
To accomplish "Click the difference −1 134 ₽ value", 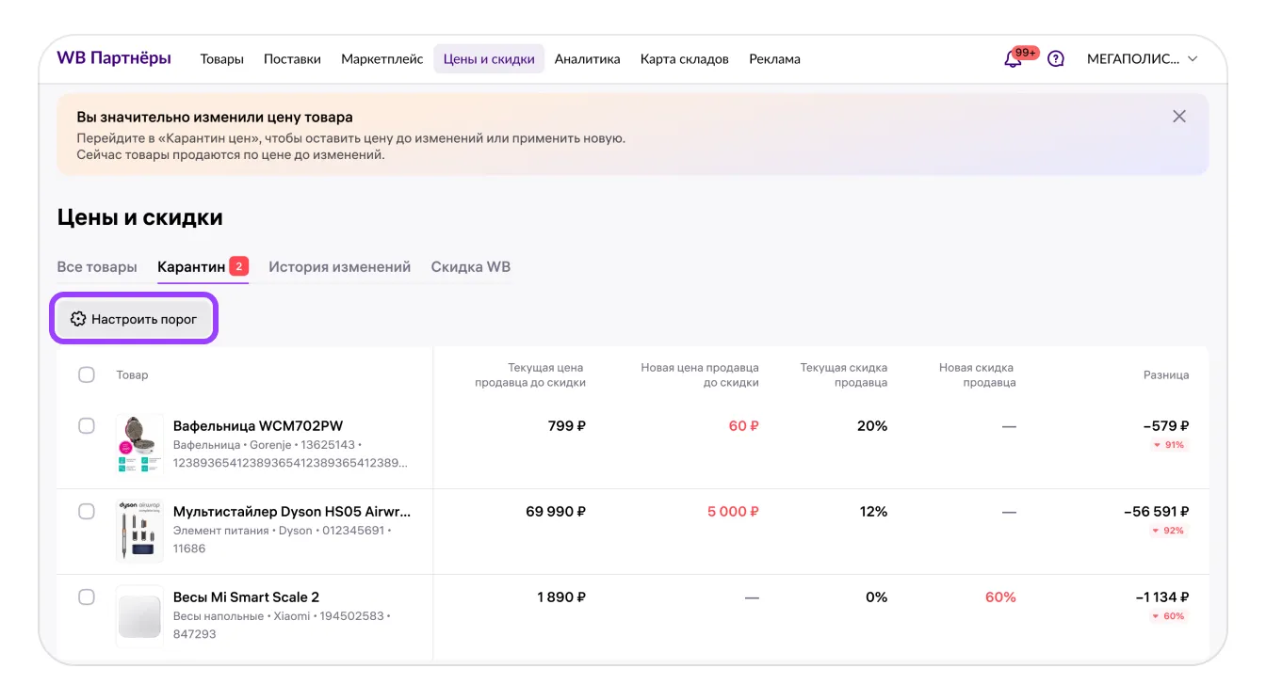I will point(1162,597).
